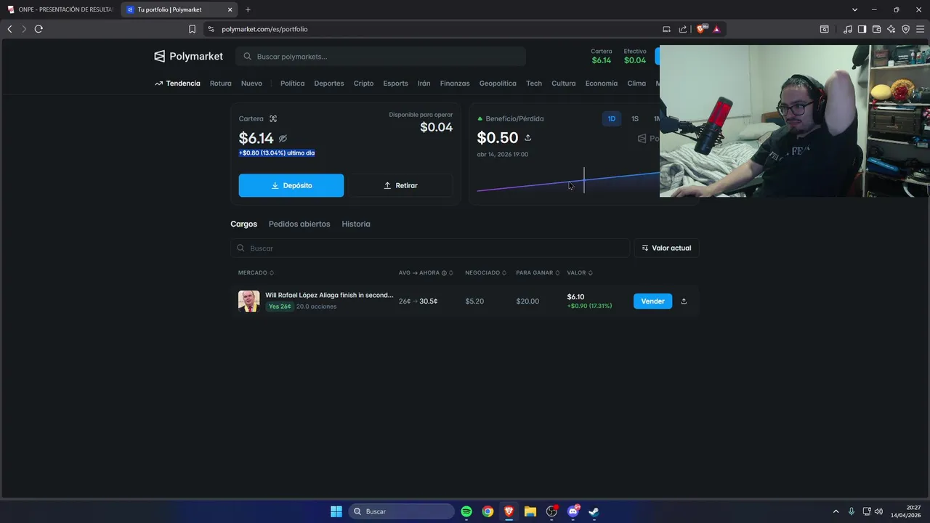The width and height of the screenshot is (930, 523).
Task: Open the Política category
Action: click(x=292, y=83)
